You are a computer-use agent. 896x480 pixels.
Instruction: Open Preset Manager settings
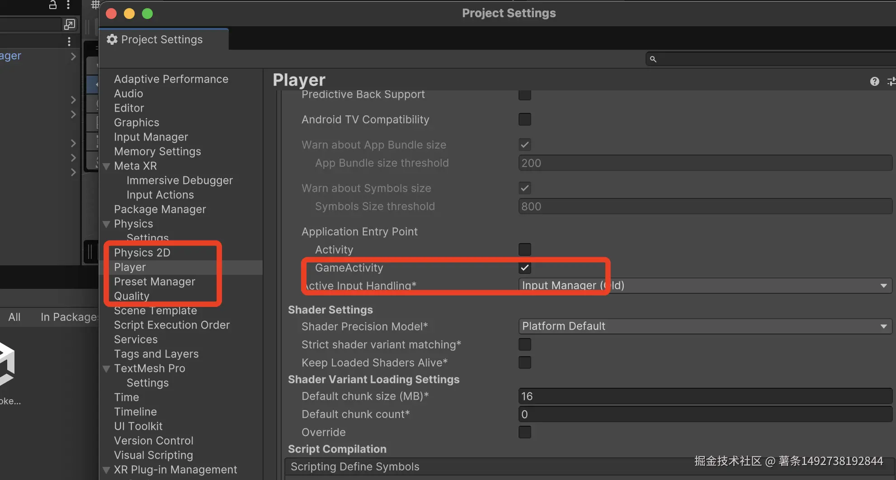[x=155, y=282]
